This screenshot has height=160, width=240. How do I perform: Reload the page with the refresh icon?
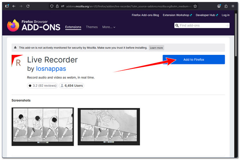[28, 6]
